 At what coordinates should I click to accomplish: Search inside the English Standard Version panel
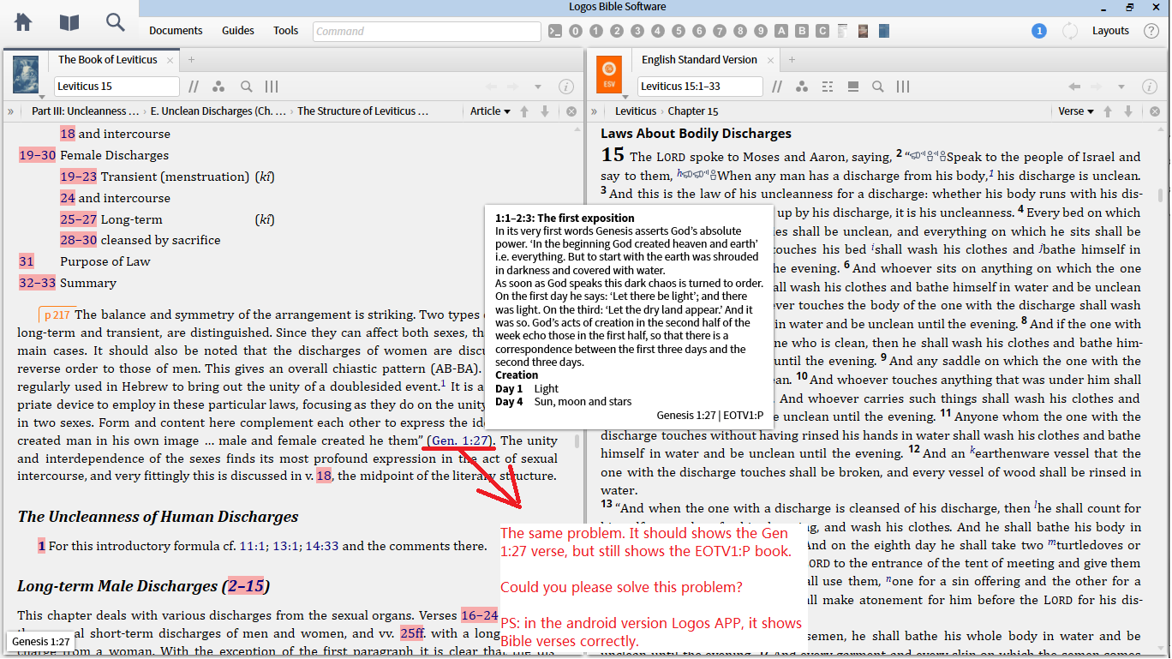click(x=878, y=87)
